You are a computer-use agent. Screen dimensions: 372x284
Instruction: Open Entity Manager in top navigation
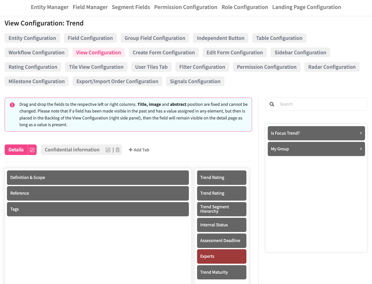coord(50,7)
